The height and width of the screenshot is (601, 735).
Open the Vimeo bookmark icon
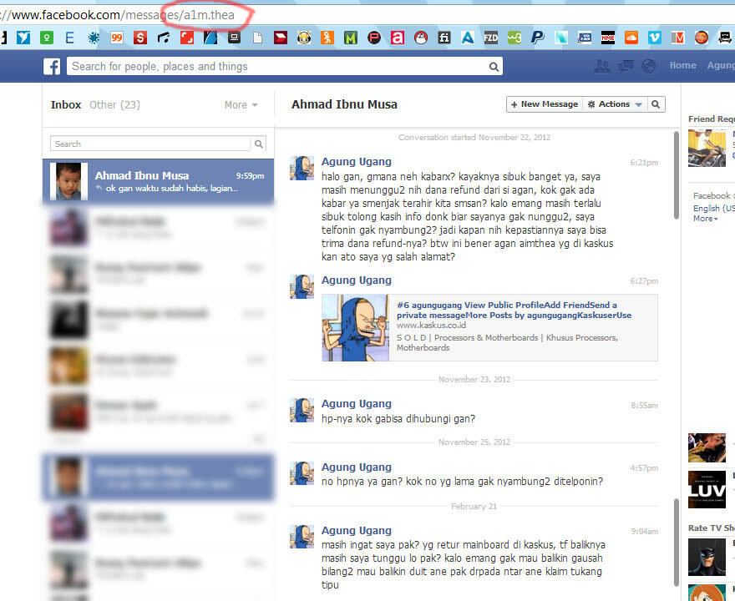(x=654, y=38)
